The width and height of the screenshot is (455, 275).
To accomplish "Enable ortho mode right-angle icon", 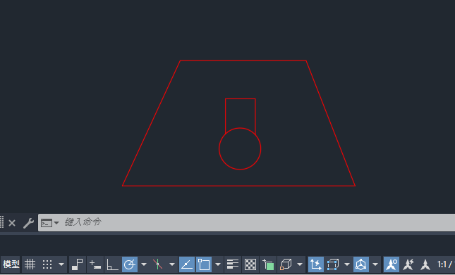I will point(112,264).
